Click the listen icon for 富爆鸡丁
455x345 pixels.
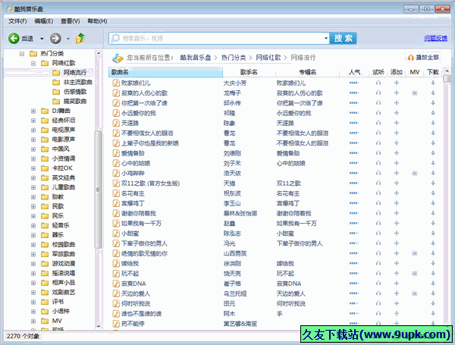click(x=378, y=203)
